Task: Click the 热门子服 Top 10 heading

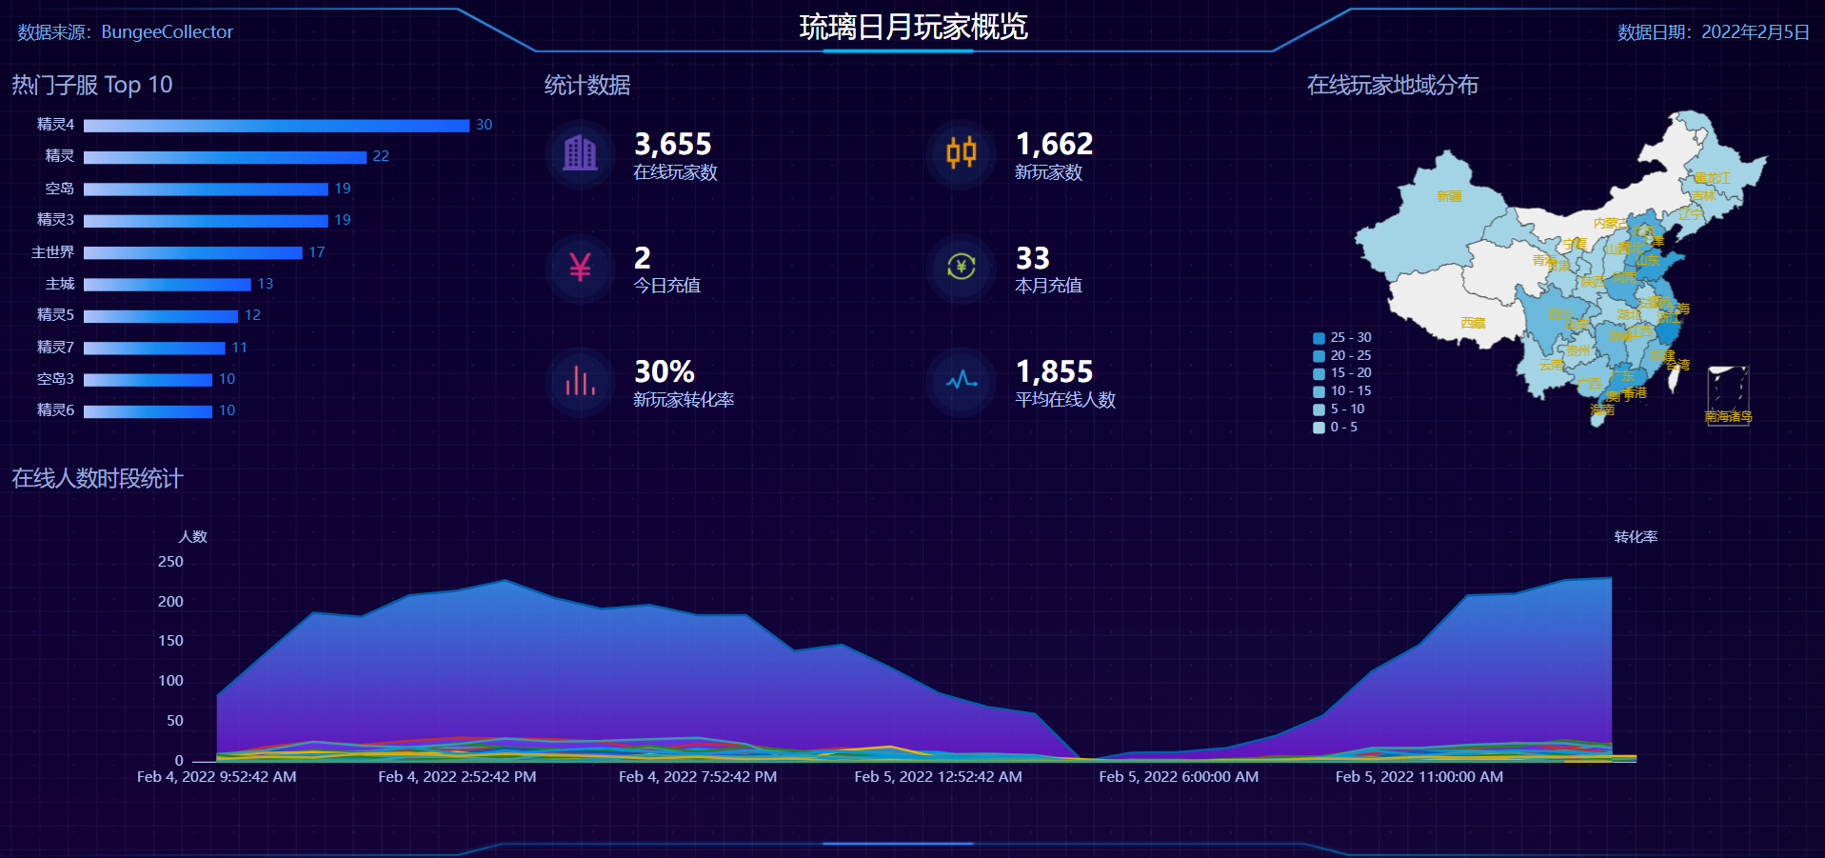Action: (92, 86)
